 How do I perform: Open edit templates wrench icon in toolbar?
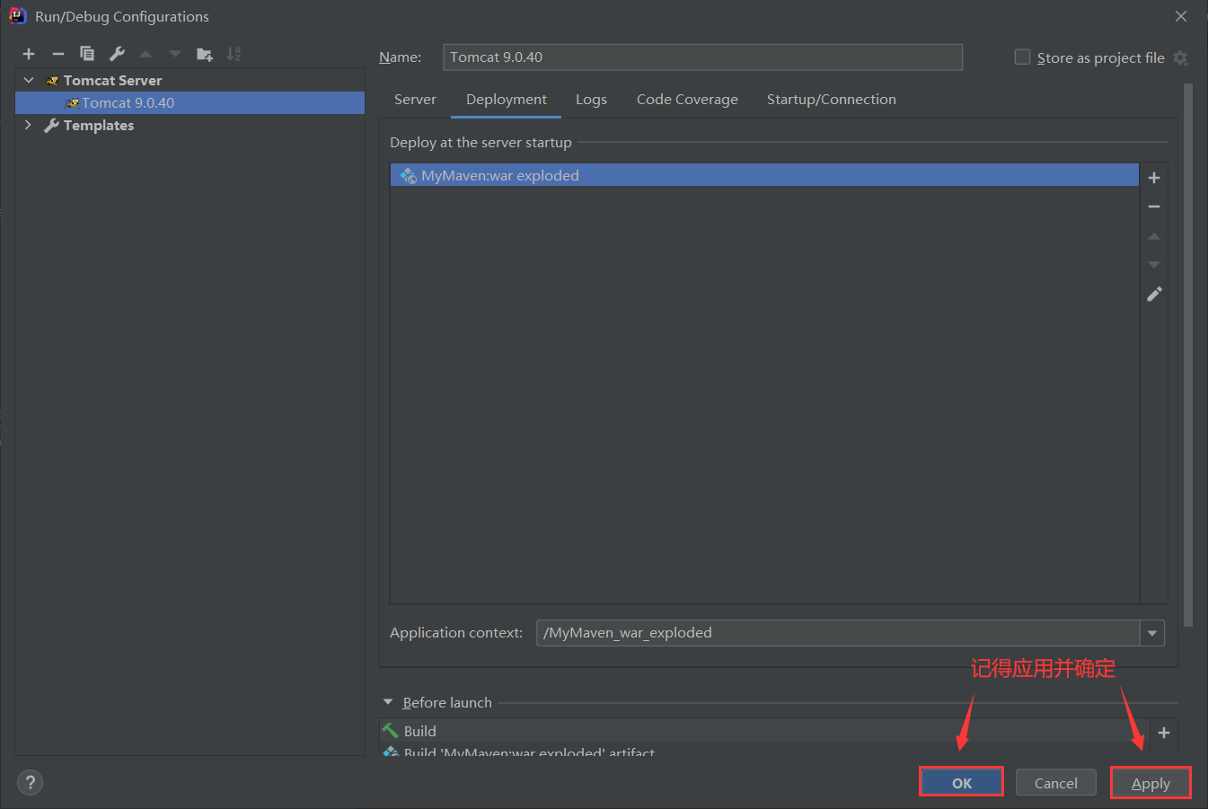pyautogui.click(x=117, y=54)
